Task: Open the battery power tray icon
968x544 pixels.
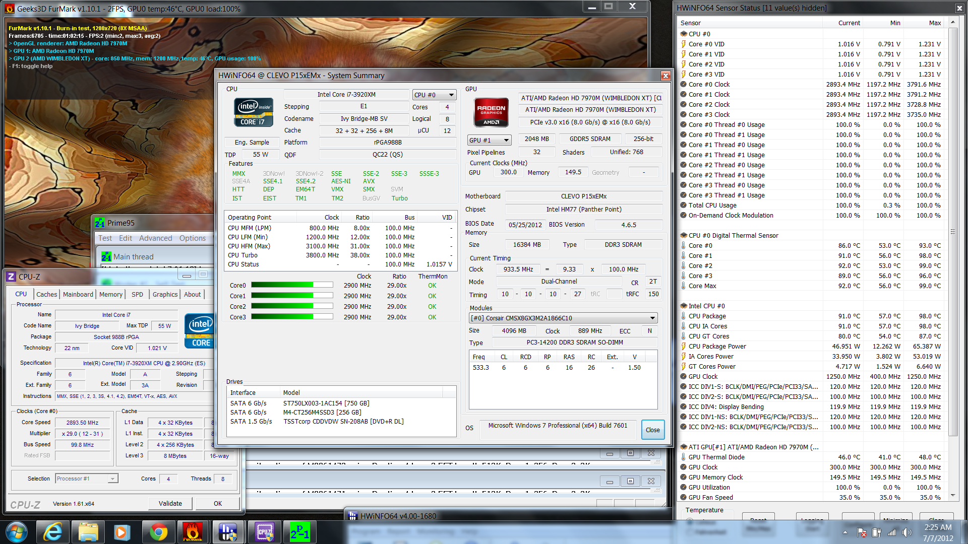Action: 876,532
